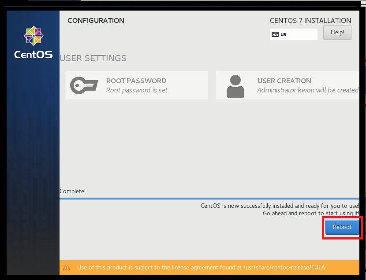Image resolution: width=366 pixels, height=280 pixels.
Task: Click the warning triangle icon in license bar
Action: pyautogui.click(x=67, y=267)
